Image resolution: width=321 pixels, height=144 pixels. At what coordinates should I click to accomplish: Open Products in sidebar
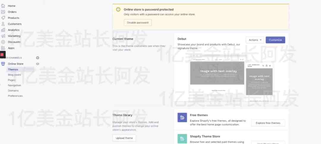pos(13,18)
